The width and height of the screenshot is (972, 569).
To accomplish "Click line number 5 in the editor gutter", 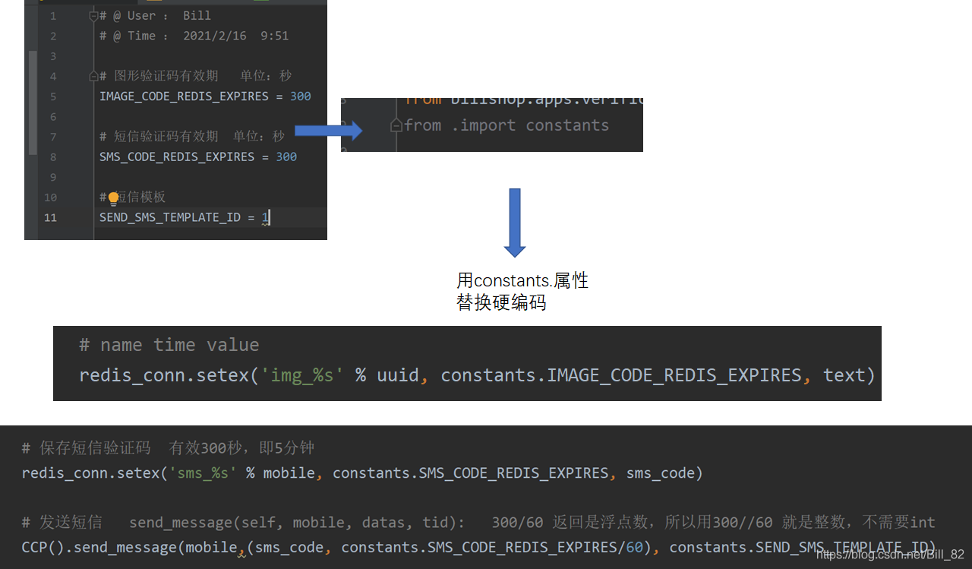I will (x=53, y=96).
